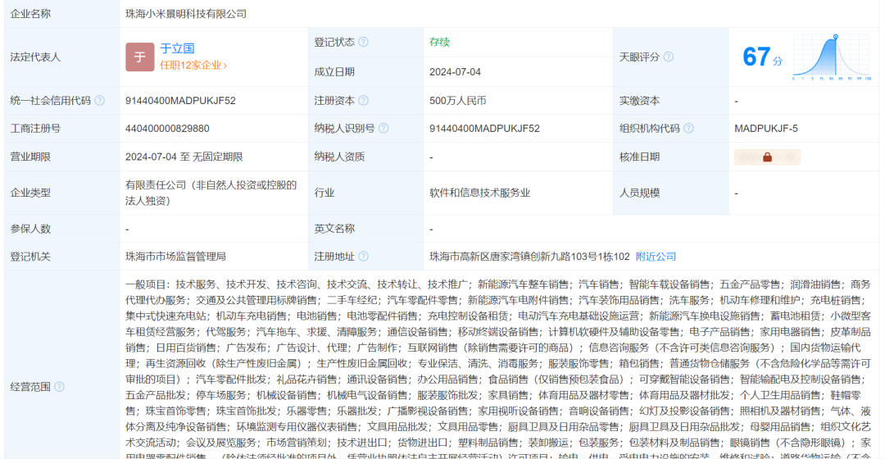Click the help icon beside 天眼评分

[x=669, y=57]
